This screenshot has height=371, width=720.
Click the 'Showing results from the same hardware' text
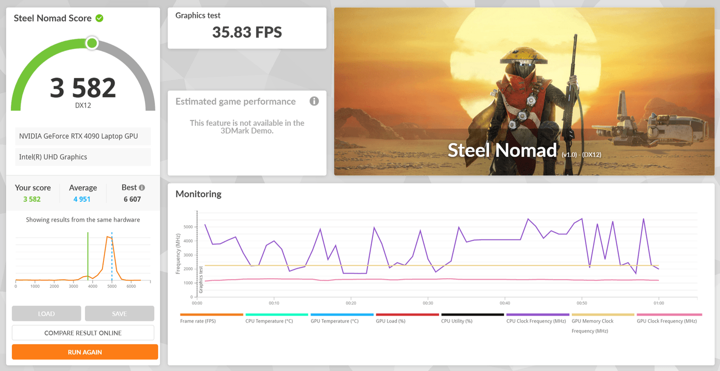[x=83, y=220]
